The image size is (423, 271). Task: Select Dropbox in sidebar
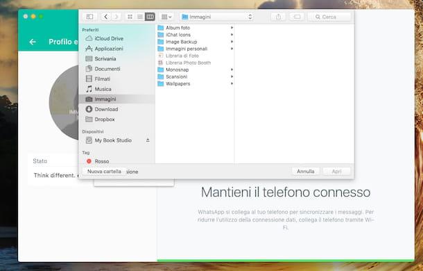[116, 120]
